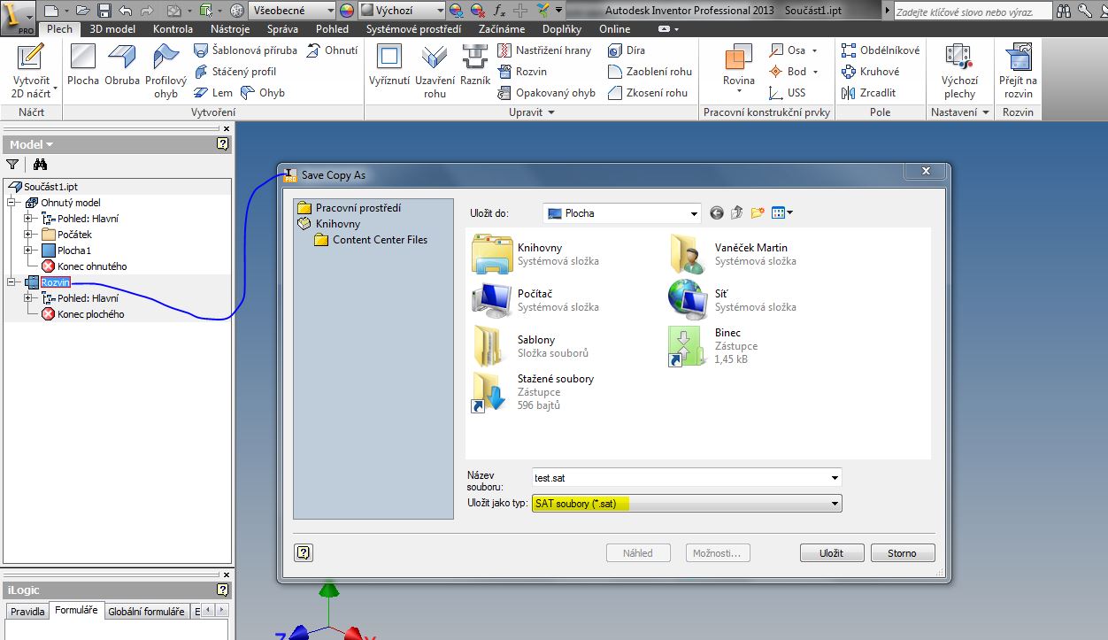Expand the Plocha1 tree node

(x=28, y=251)
